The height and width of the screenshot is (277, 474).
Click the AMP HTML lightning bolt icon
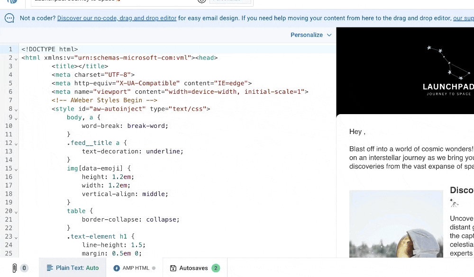[x=117, y=268]
